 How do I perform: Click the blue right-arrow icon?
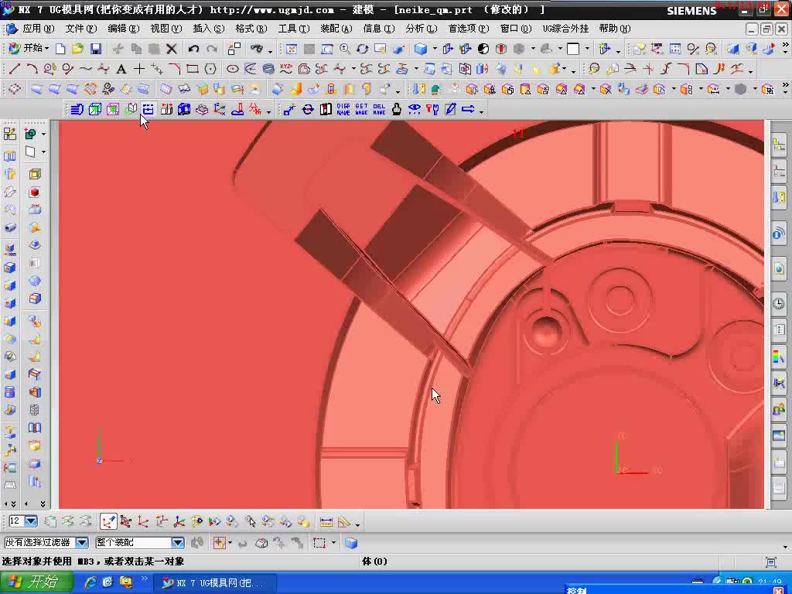tap(468, 109)
